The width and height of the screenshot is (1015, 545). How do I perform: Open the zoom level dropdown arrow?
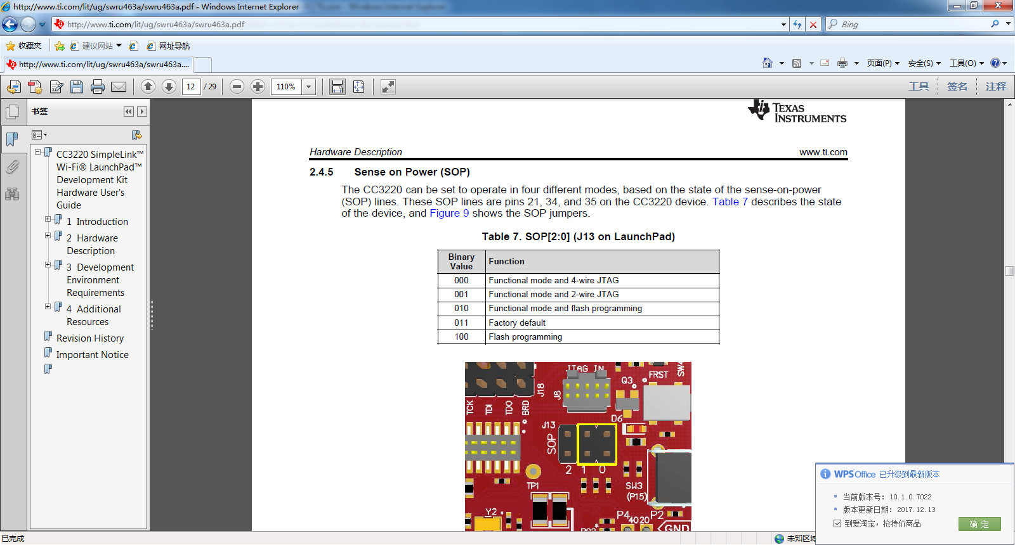(x=309, y=87)
